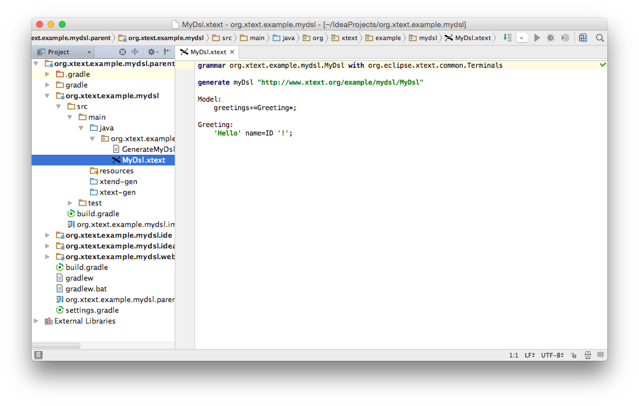Toggle tool window bars icon in status bar
The image size is (639, 406).
(x=38, y=355)
